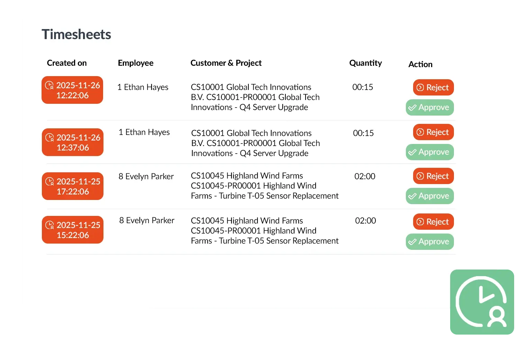
Task: Click the Quantity column header
Action: click(365, 63)
